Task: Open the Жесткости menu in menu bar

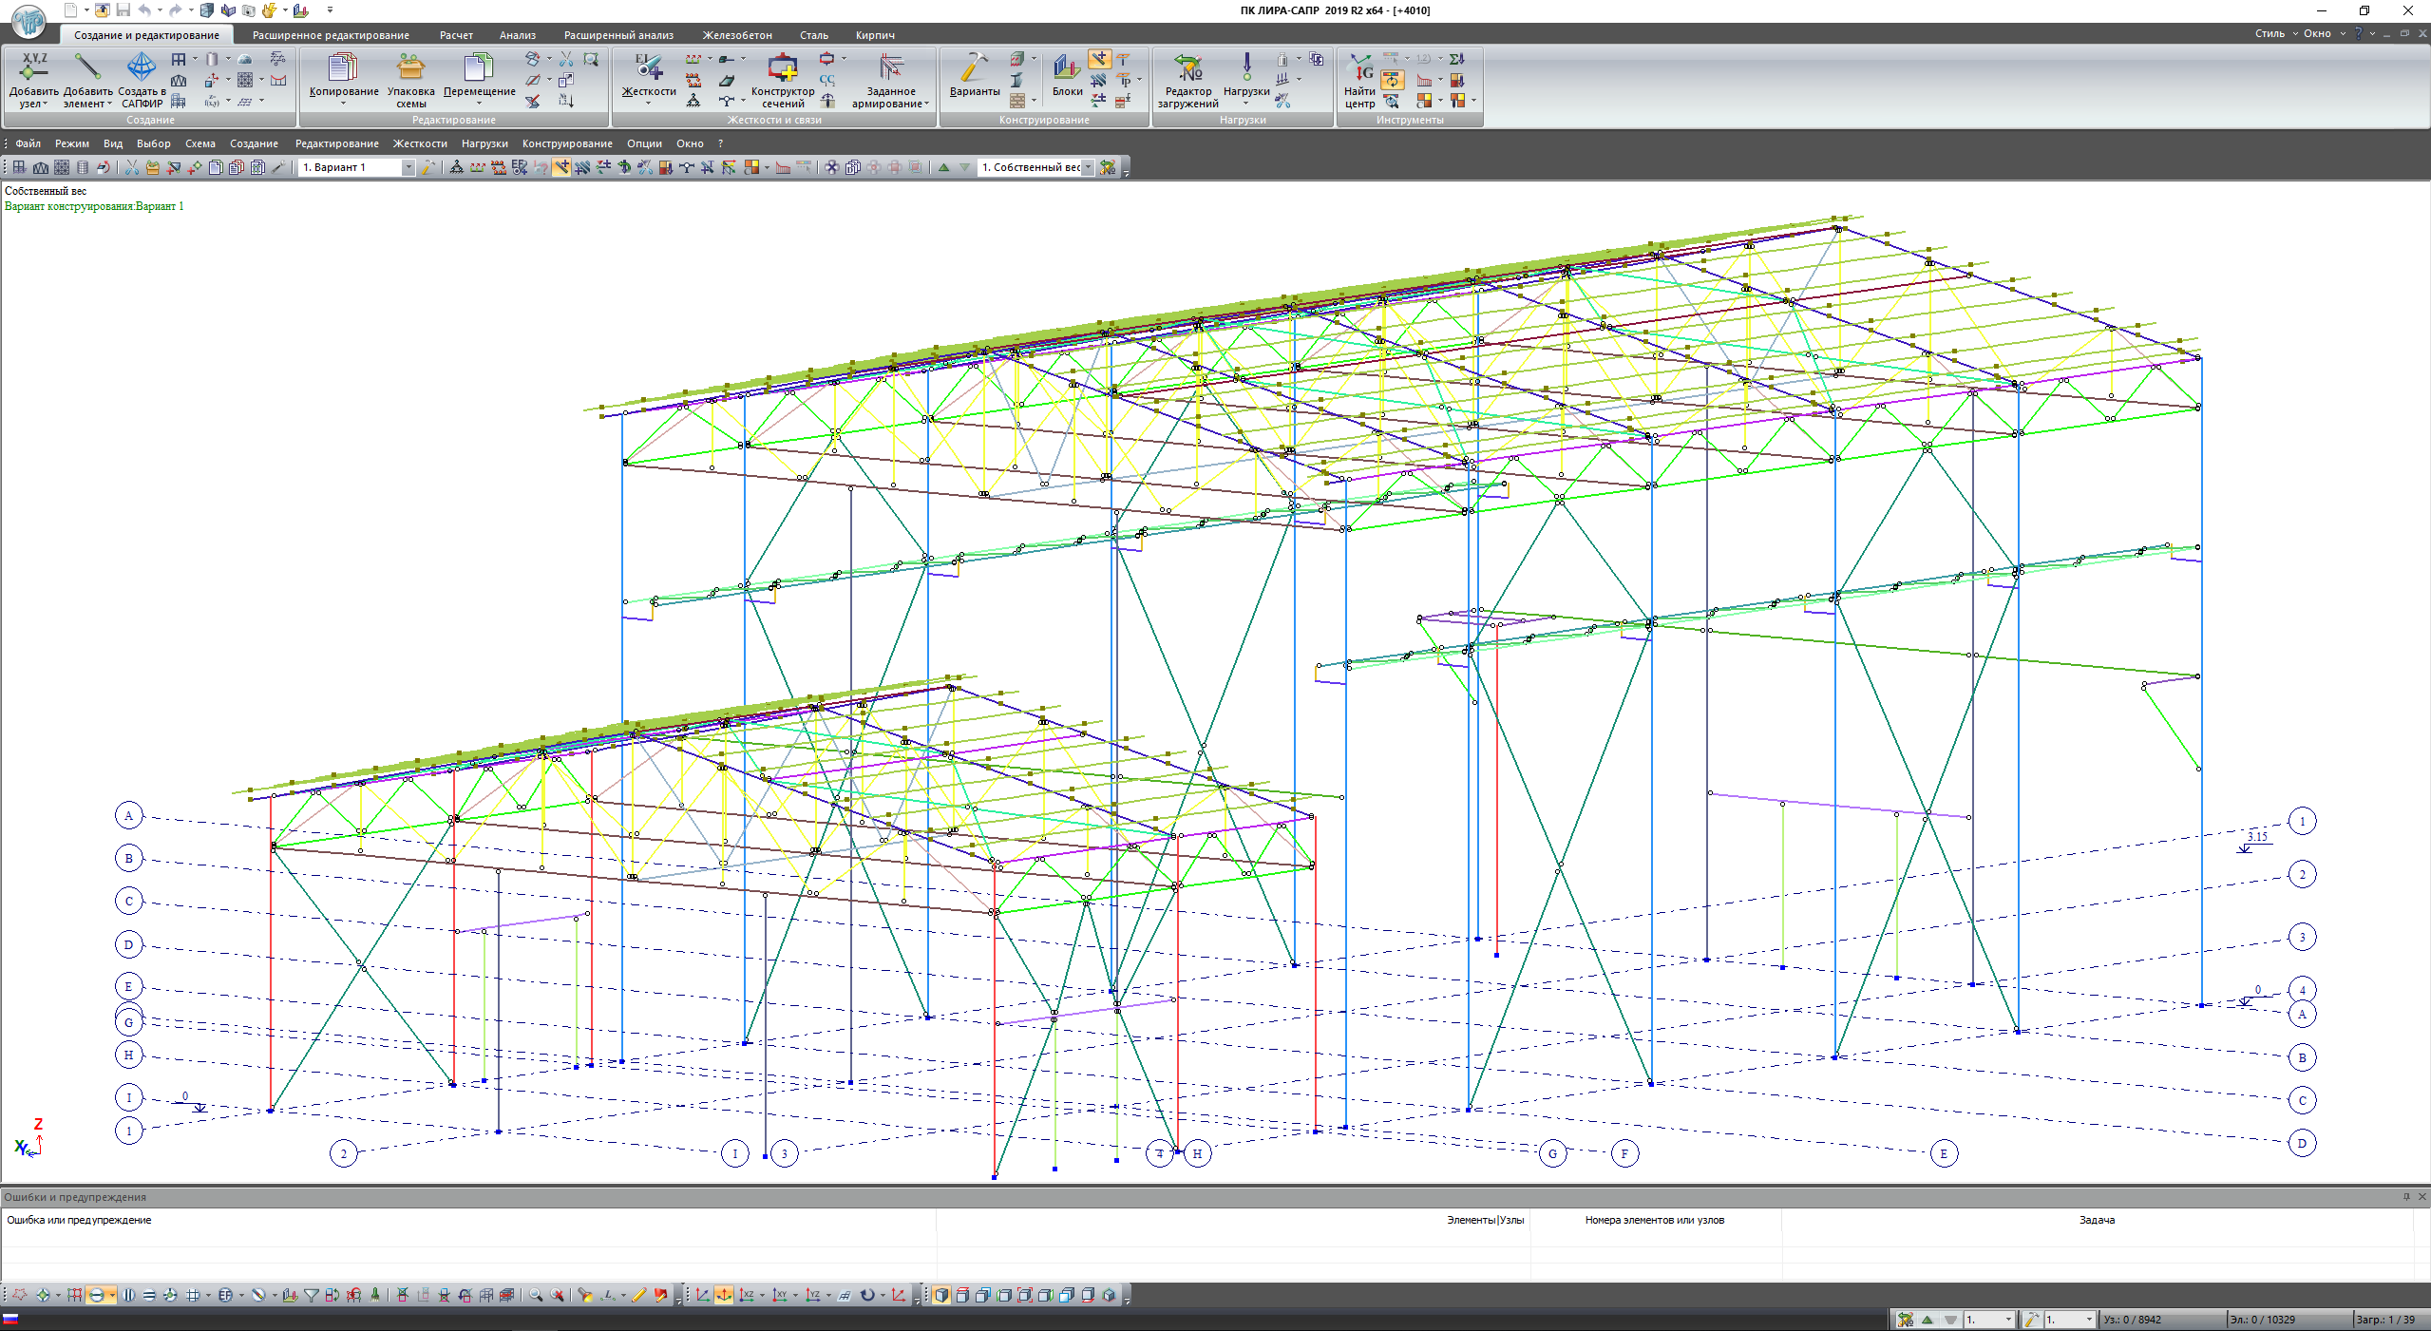Action: point(420,143)
